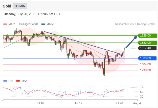This screenshot has height=108, width=158.
Task: Click the 30 MIN timeframe button
Action: tap(20, 6)
